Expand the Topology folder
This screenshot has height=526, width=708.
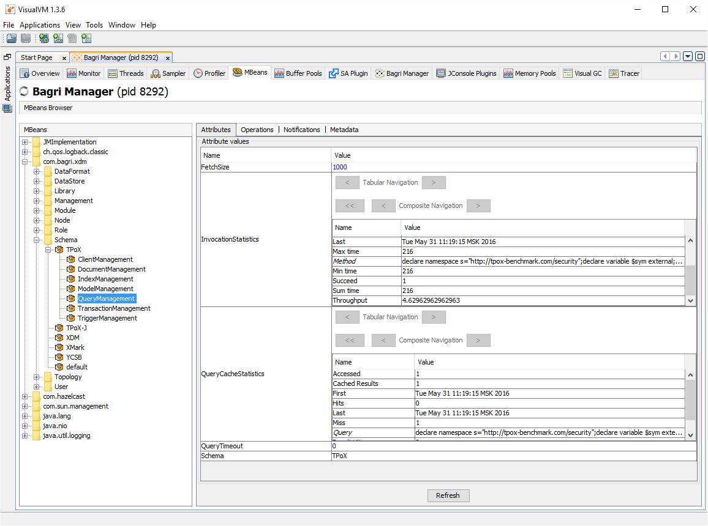tap(37, 377)
